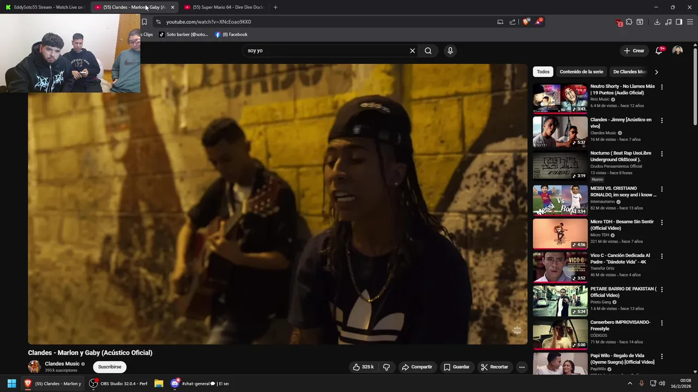The image size is (698, 392).
Task: Close the Clandes - Marlon y Gaby tab
Action: coord(172,7)
